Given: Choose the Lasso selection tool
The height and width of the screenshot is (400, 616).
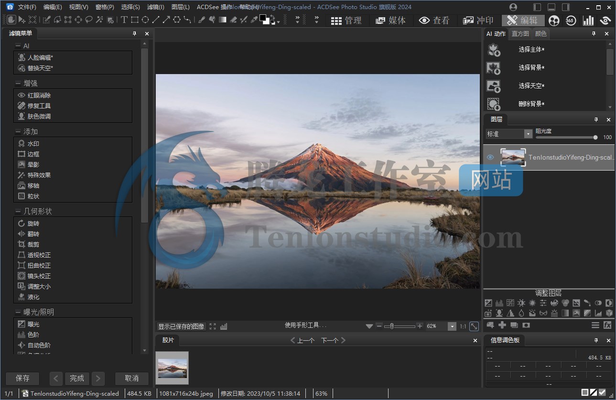Looking at the screenshot, I should pyautogui.click(x=89, y=20).
